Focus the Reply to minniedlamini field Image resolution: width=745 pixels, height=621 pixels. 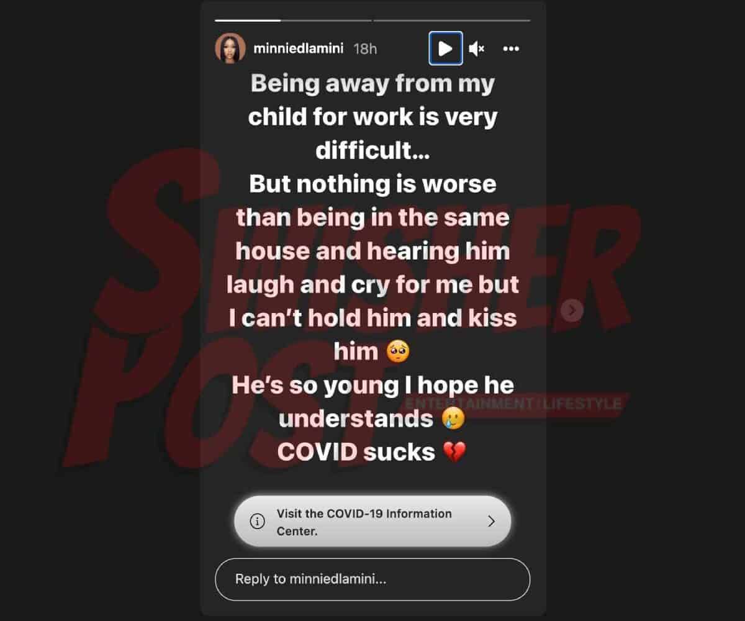click(x=372, y=579)
